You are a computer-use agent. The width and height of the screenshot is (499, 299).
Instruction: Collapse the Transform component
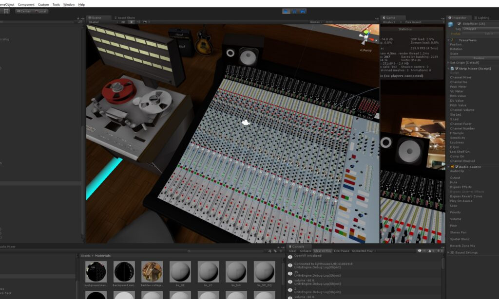tap(449, 40)
